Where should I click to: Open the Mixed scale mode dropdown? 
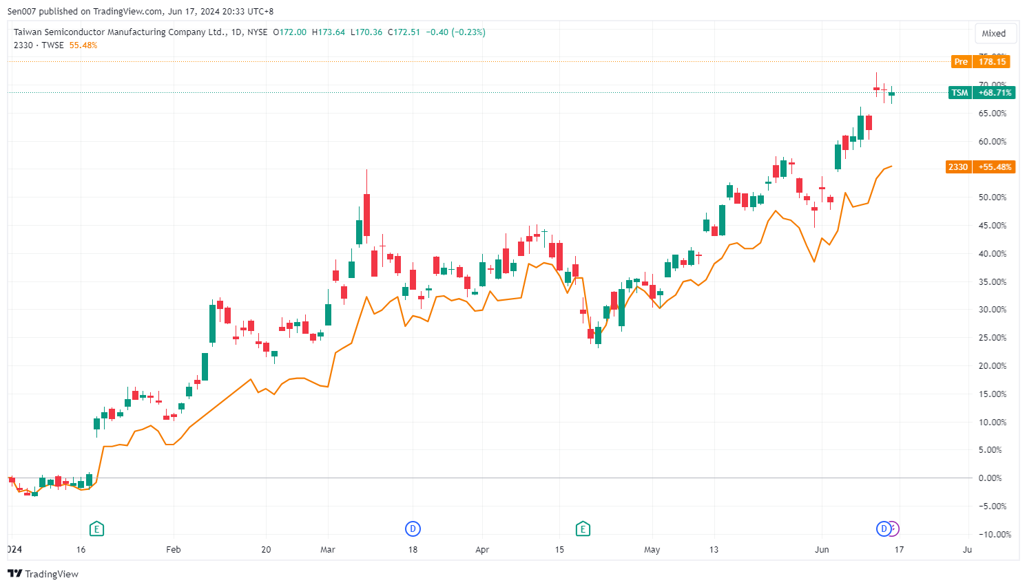coord(993,33)
